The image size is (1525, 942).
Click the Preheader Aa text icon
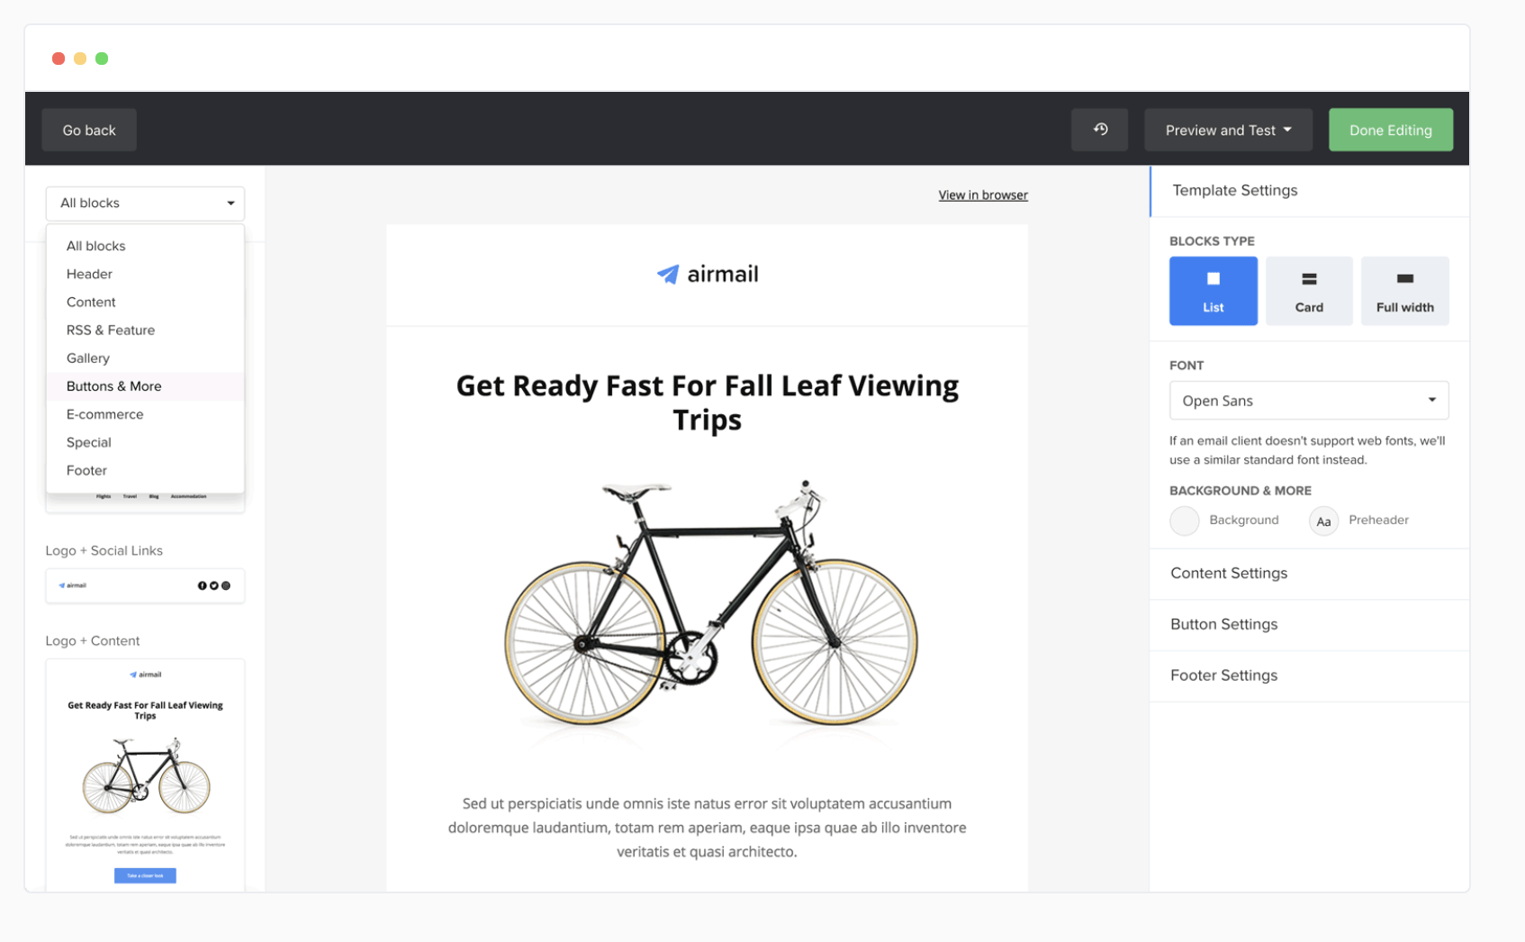(x=1323, y=521)
